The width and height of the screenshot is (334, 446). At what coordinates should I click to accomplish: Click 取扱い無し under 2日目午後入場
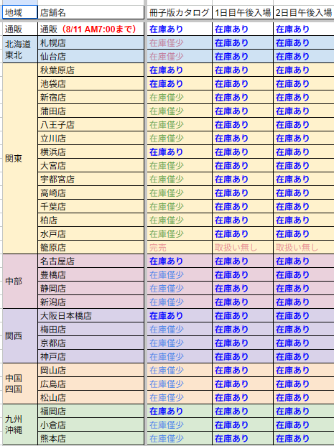coord(304,248)
